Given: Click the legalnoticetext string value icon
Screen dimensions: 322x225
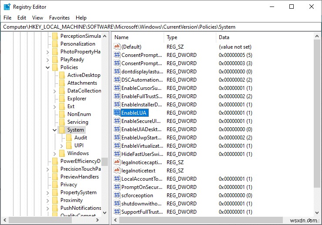Looking at the screenshot, I should (x=117, y=170).
